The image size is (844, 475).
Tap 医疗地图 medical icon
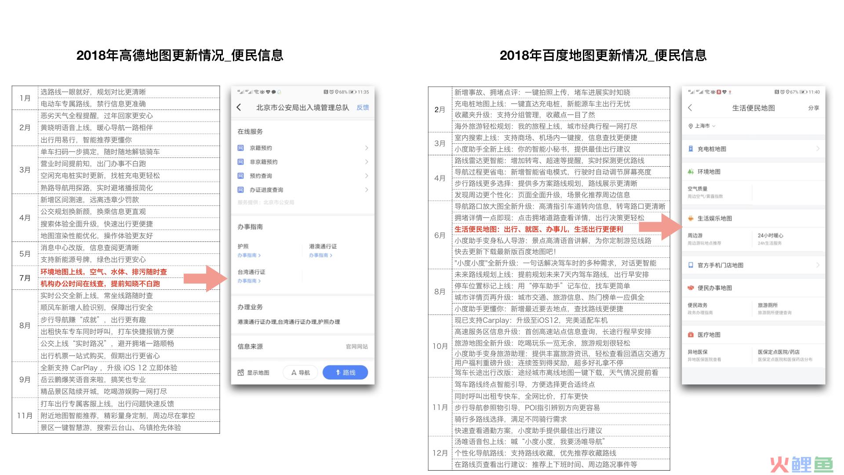pyautogui.click(x=691, y=335)
